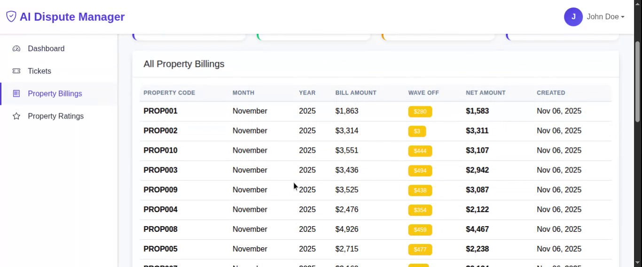Screen dimensions: 642x267
Task: Click the Dashboard gauge icon
Action: pos(16,48)
